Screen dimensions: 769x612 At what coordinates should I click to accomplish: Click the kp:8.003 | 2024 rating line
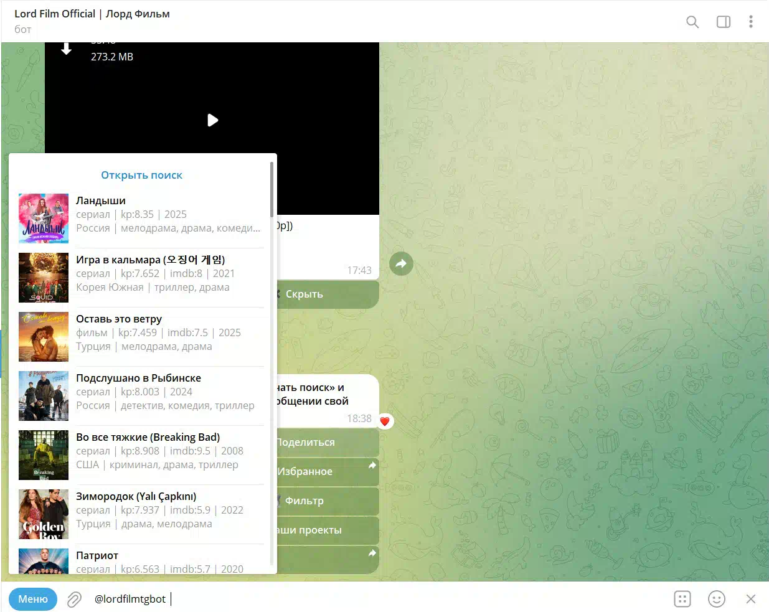tap(134, 392)
